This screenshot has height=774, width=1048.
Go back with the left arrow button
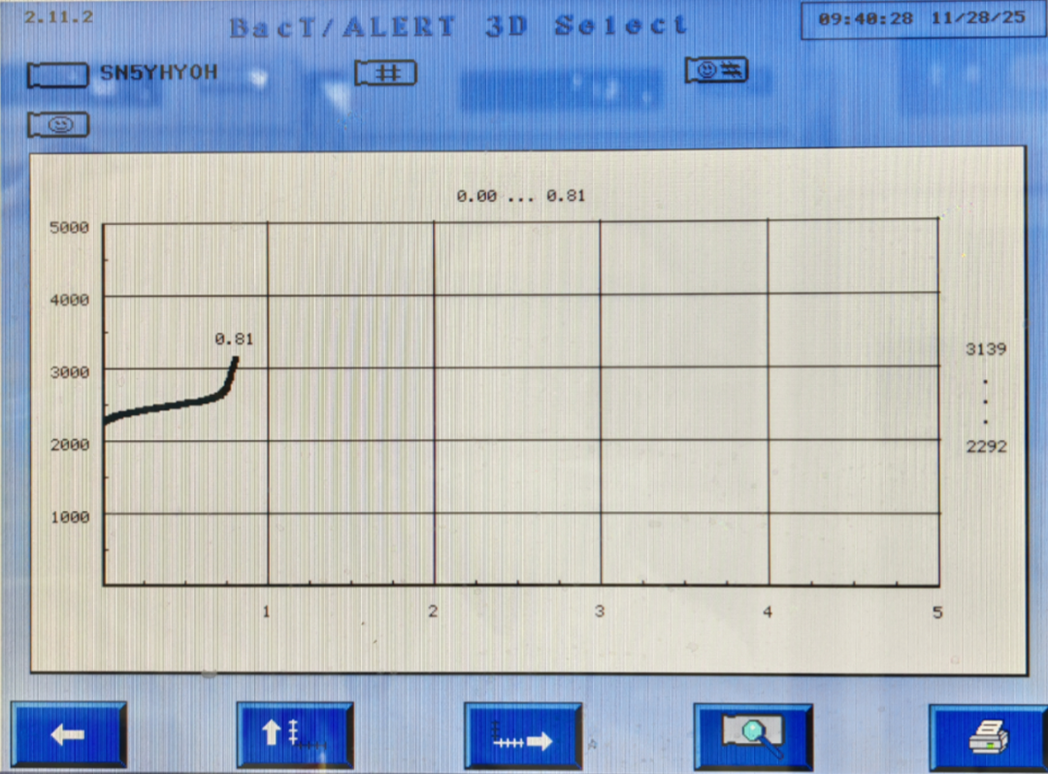point(68,735)
